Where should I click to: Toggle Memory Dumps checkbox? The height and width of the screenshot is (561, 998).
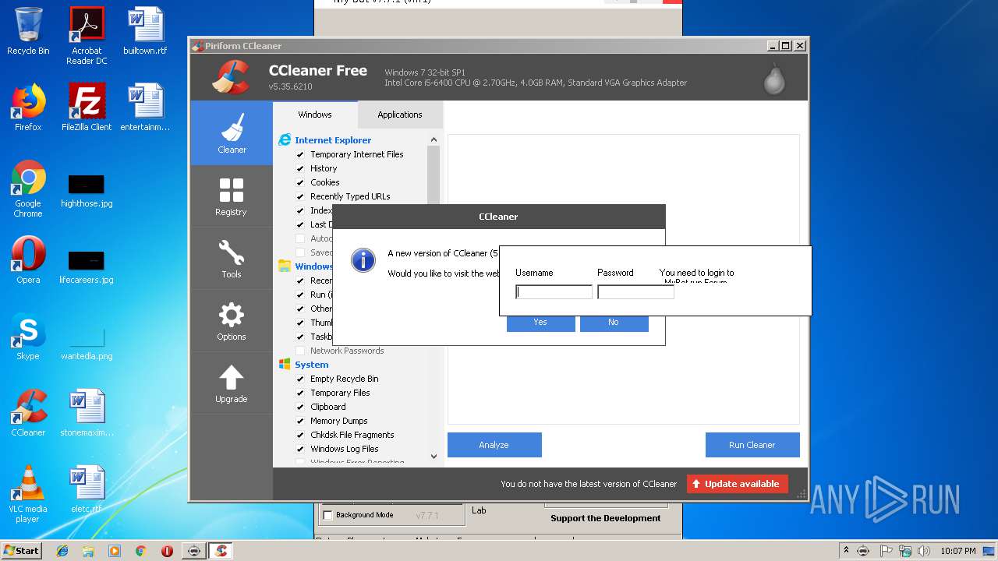pos(300,421)
